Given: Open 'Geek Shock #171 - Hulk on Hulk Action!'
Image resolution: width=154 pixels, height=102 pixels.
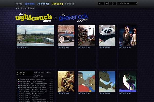Looking at the screenshot, I should [32, 86].
